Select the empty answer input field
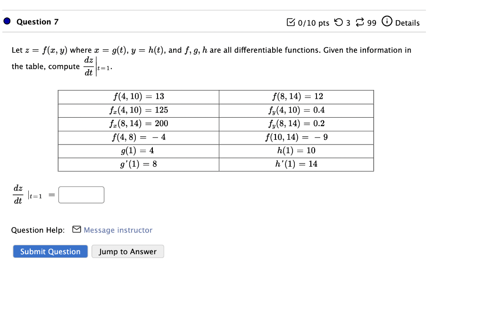Screen dimensions: 483x314 (x=81, y=194)
